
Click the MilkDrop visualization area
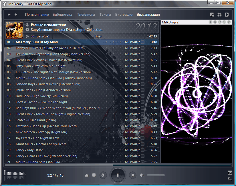[197, 94]
